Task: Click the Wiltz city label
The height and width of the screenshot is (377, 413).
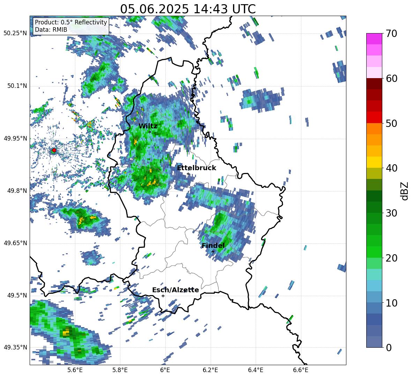Action: [x=148, y=126]
